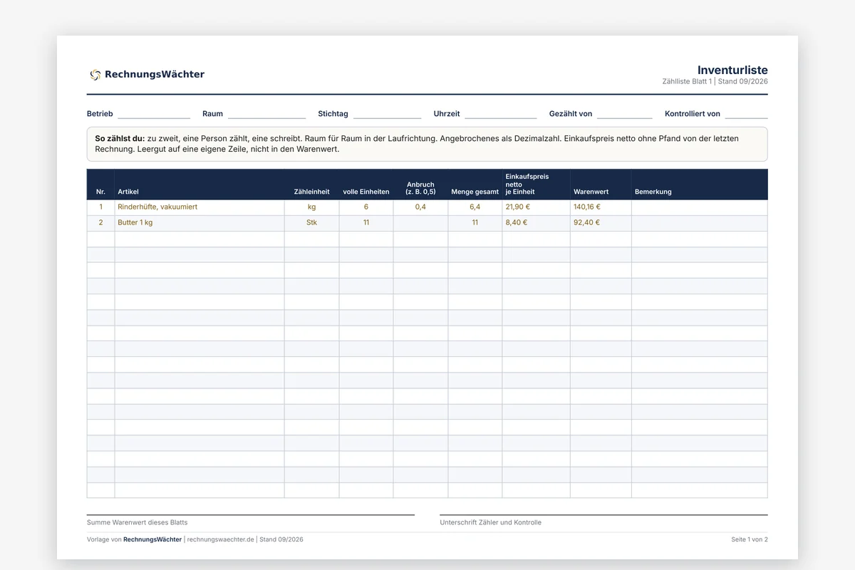The height and width of the screenshot is (570, 855).
Task: Click the Gezählt von blank field line
Action: click(625, 118)
